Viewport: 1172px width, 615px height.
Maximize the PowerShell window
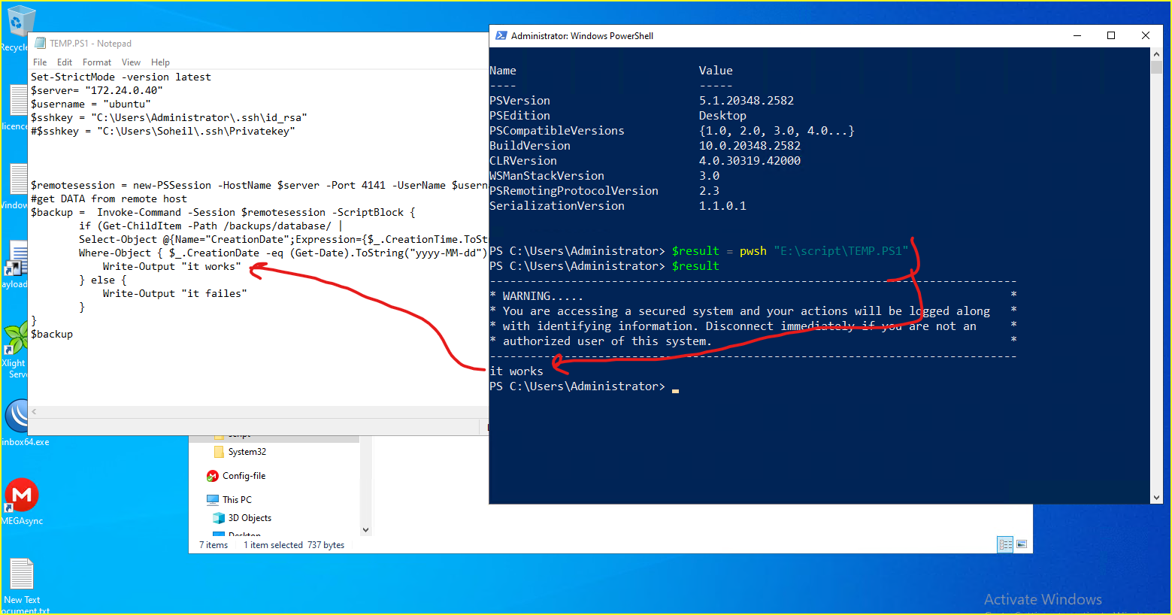point(1111,35)
